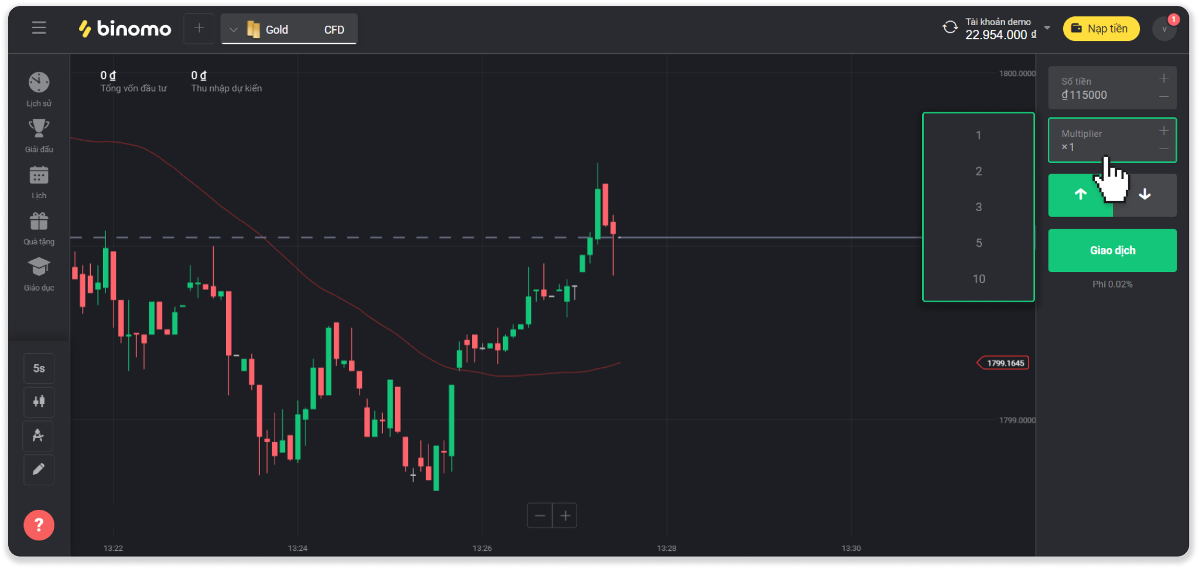Screen dimensions: 1199x569
Task: Decrease amount with minus stepper
Action: [1164, 97]
